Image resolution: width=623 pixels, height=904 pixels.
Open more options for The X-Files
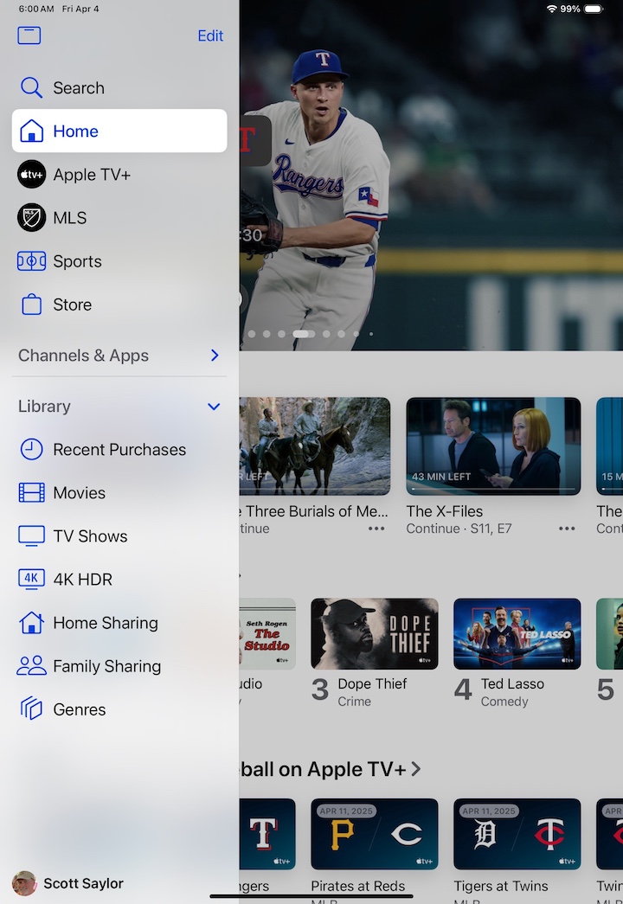tap(567, 528)
